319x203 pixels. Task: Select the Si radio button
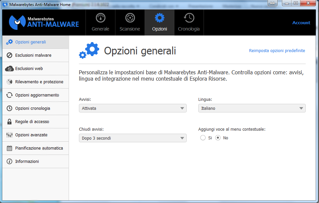click(x=203, y=138)
